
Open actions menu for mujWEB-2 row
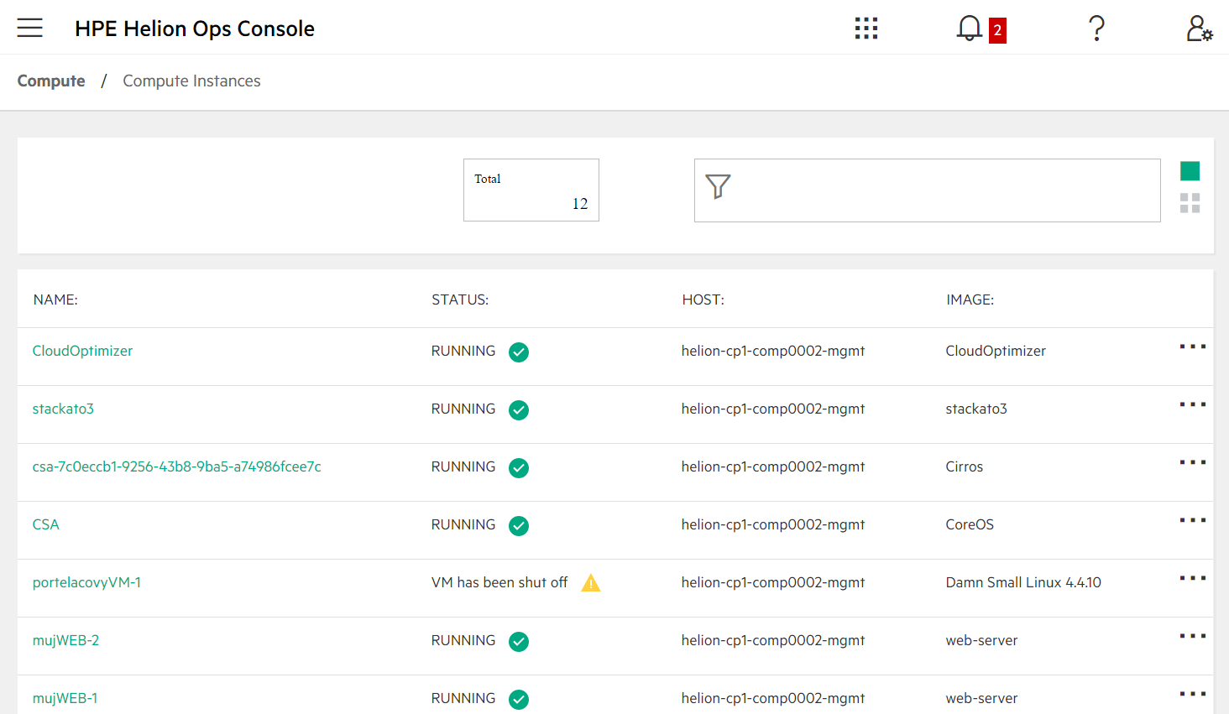click(1192, 636)
